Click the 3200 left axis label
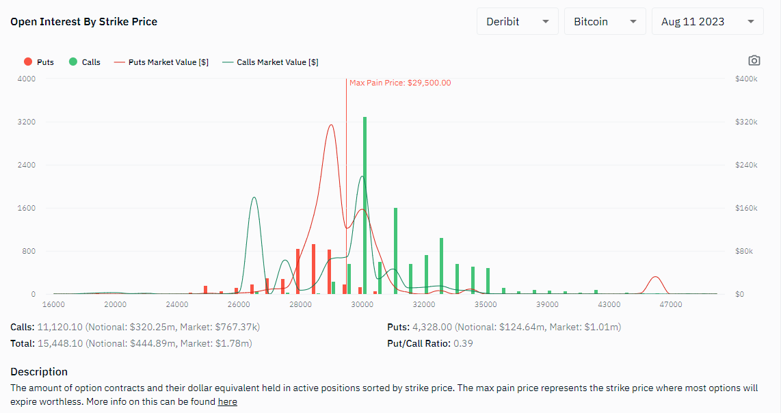This screenshot has width=781, height=413. (x=27, y=122)
